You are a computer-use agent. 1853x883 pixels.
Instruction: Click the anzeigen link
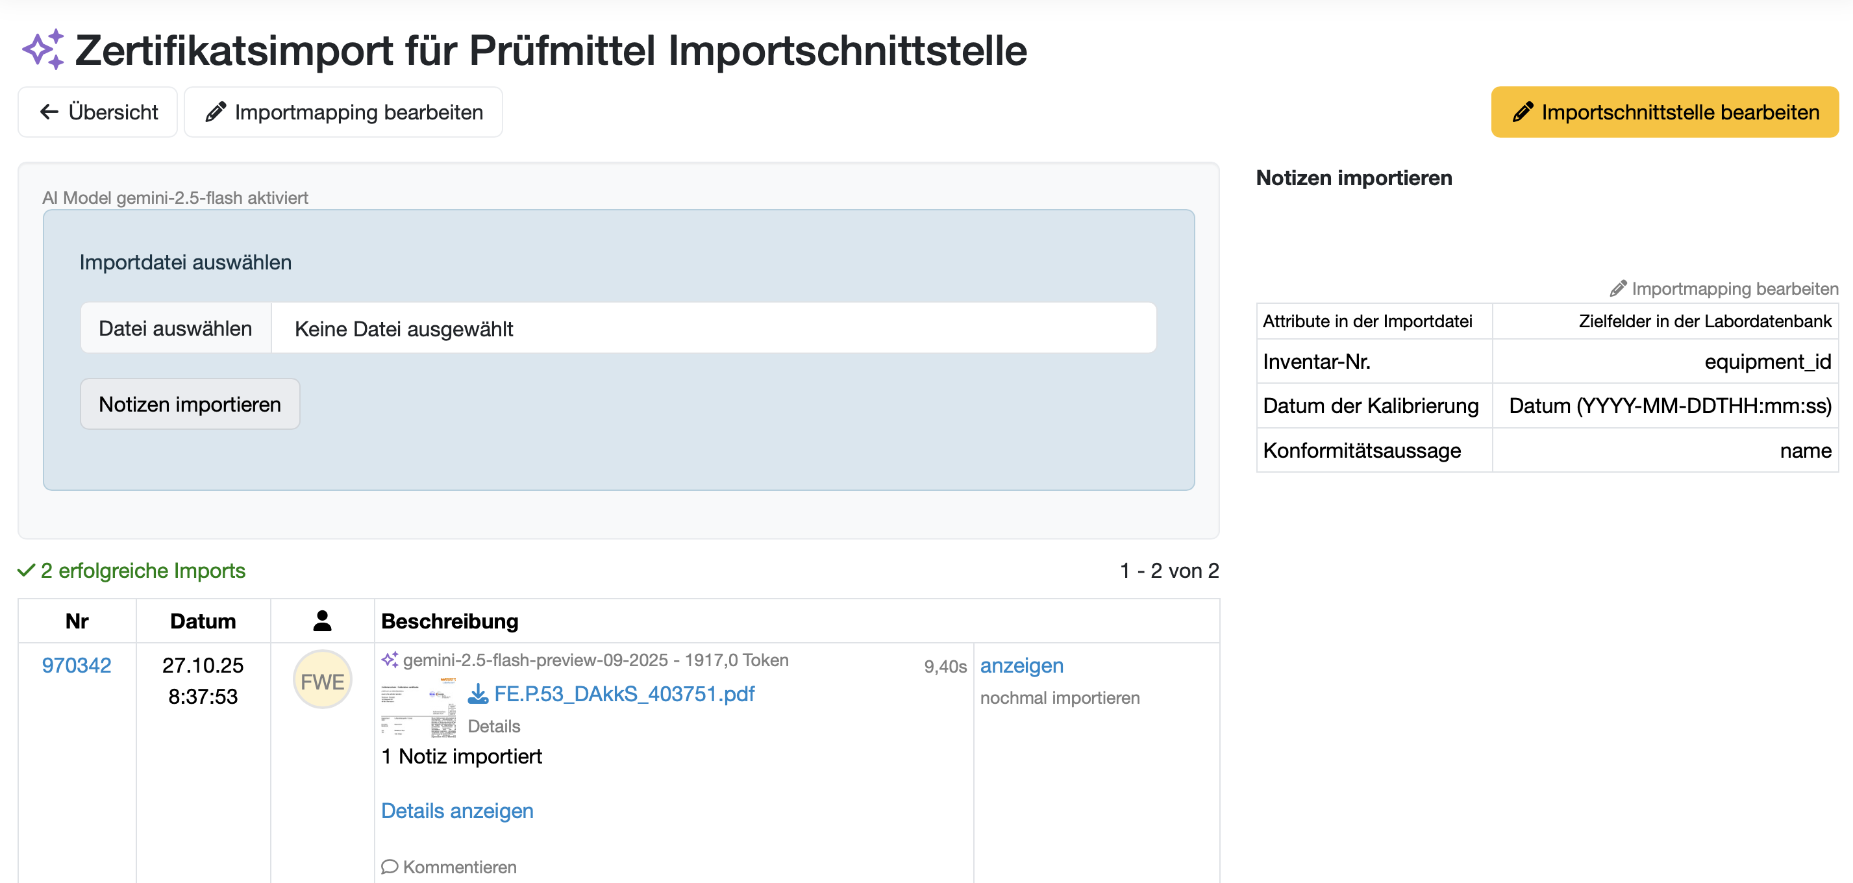coord(1021,665)
